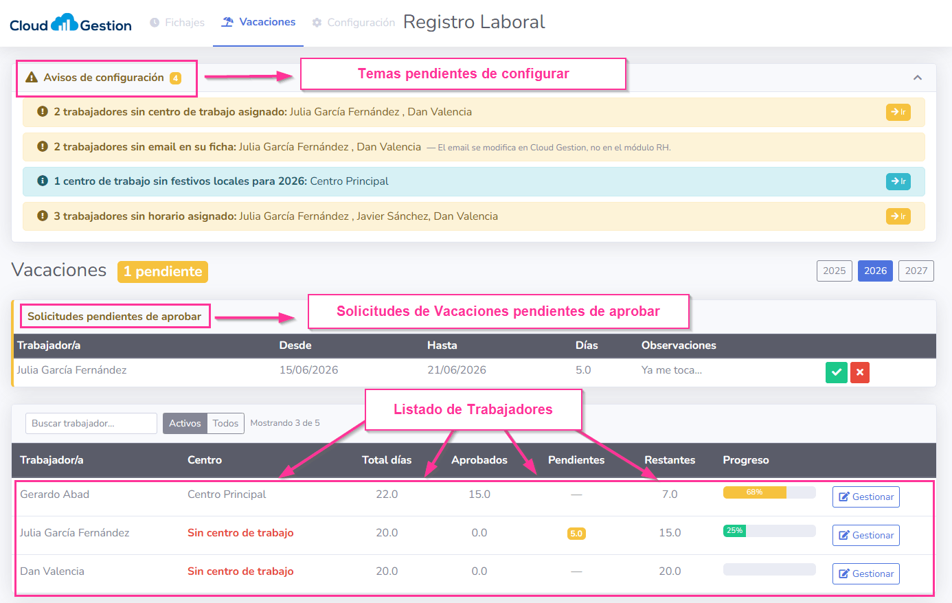Click Julia García Fernández in the workers list
The image size is (952, 603).
(74, 533)
